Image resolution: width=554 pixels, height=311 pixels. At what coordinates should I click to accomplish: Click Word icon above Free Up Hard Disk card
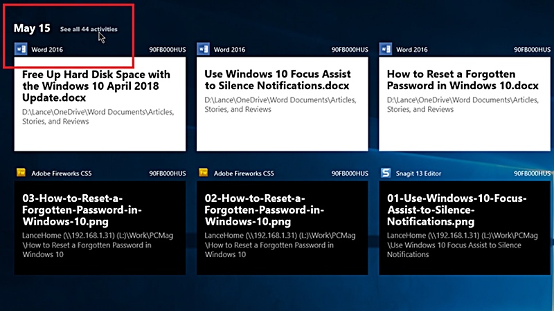(21, 50)
